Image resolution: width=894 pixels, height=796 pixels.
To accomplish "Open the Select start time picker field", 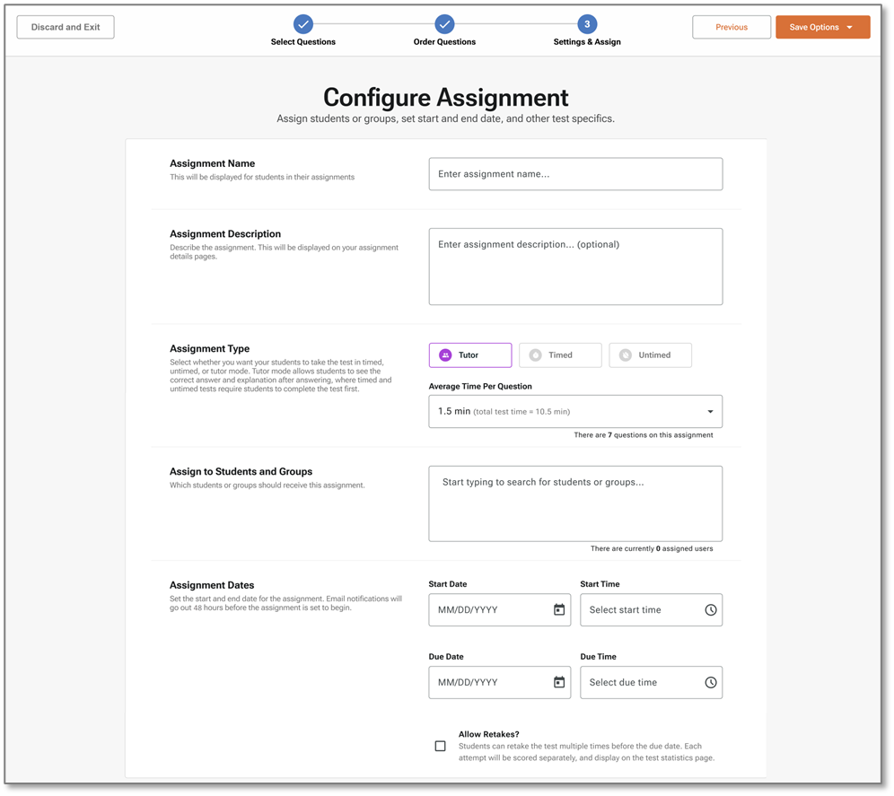I will pyautogui.click(x=641, y=610).
